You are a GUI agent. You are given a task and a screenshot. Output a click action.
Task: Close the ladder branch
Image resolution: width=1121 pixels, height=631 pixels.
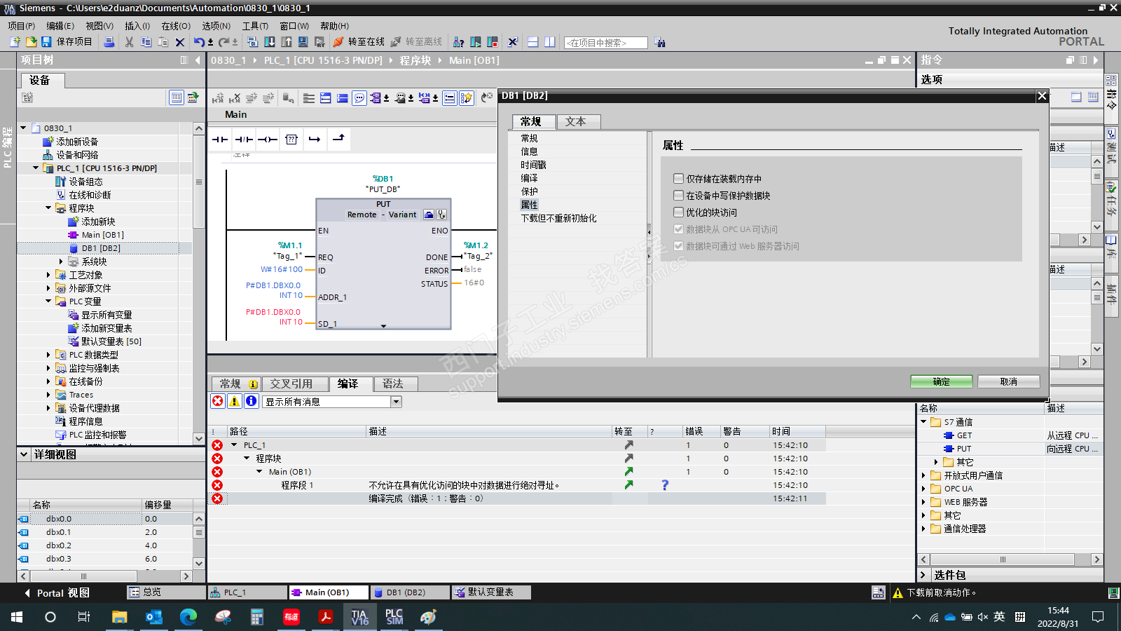point(338,138)
